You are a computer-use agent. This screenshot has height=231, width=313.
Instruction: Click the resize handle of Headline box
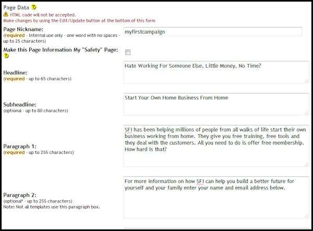(306, 80)
